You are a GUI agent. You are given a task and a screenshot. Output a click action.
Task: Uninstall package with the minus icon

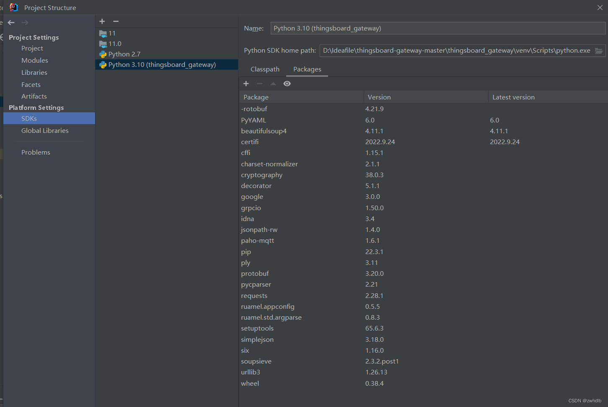259,84
